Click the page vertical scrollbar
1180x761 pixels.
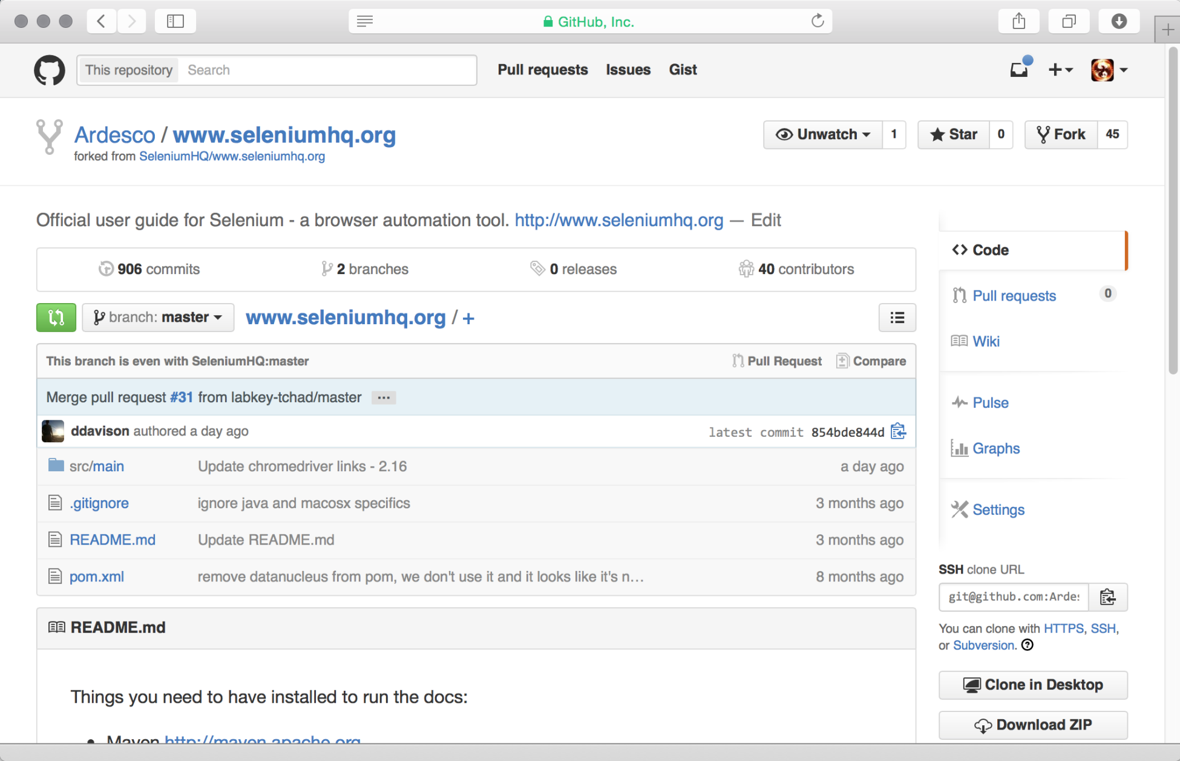(1173, 212)
